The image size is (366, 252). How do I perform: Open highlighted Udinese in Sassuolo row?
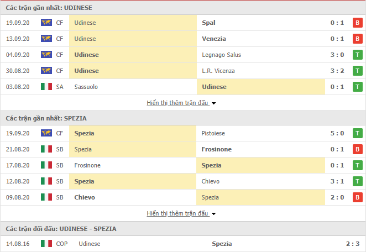[214, 87]
